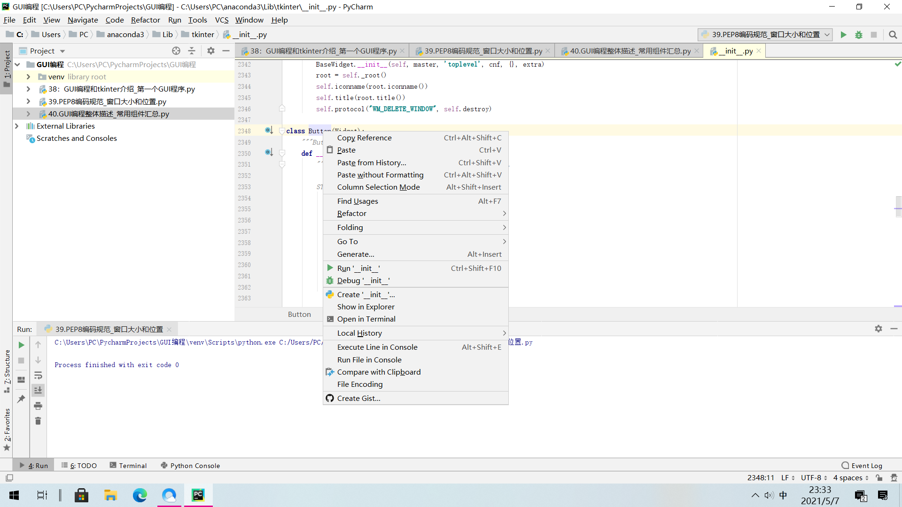Start debugging with the bug icon

[x=859, y=35]
